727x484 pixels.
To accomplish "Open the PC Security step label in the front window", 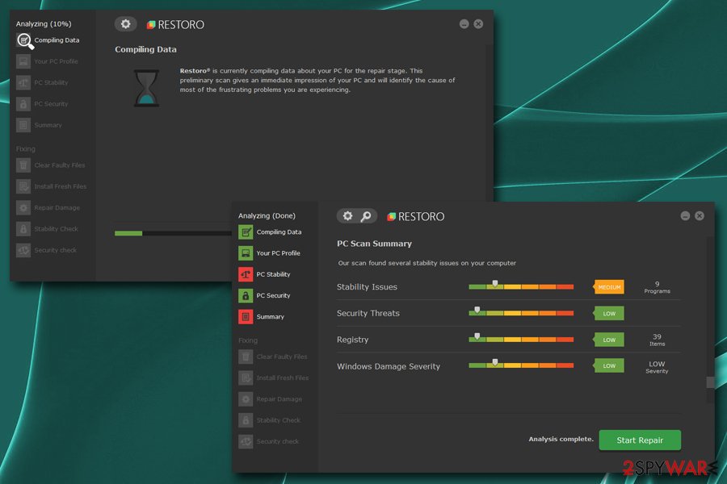I will point(273,295).
